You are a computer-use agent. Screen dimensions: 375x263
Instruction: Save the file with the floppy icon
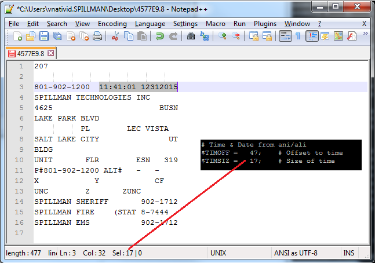44,36
